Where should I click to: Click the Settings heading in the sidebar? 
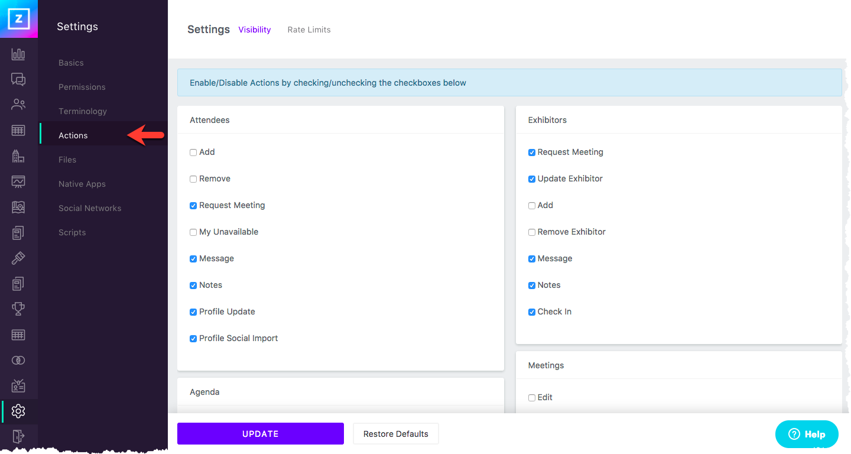point(77,27)
